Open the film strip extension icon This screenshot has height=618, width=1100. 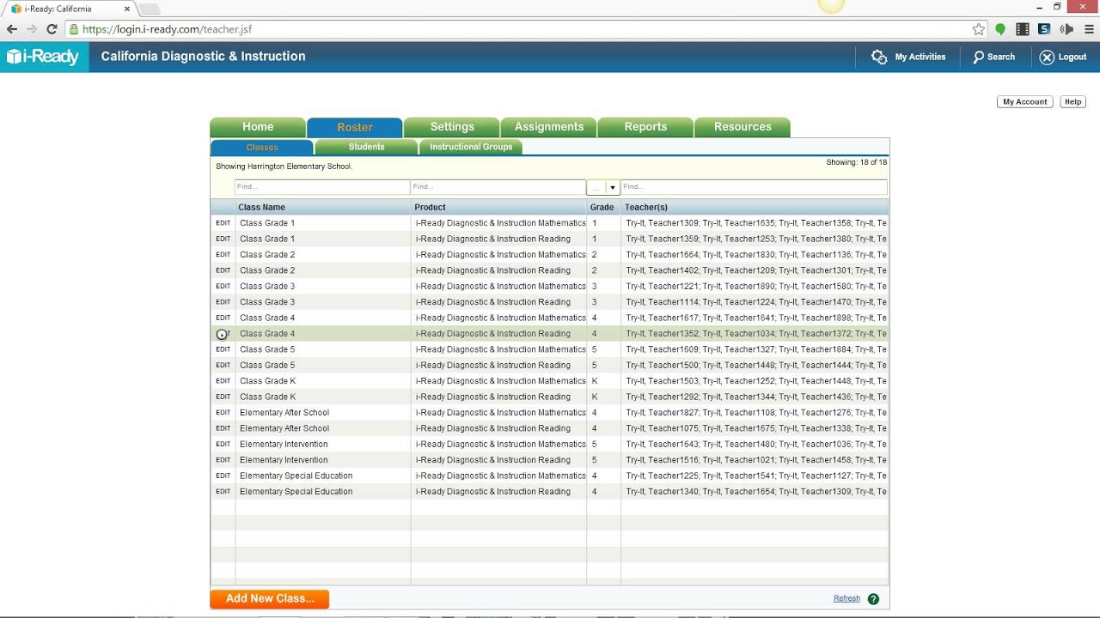1022,29
